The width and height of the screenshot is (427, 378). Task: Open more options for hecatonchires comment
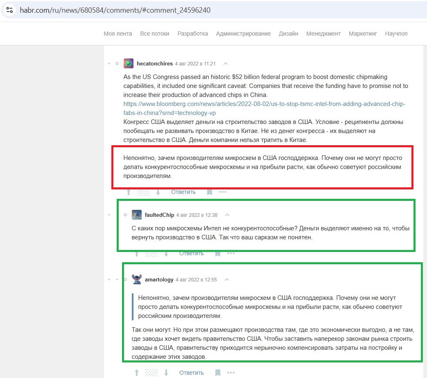pos(223,192)
